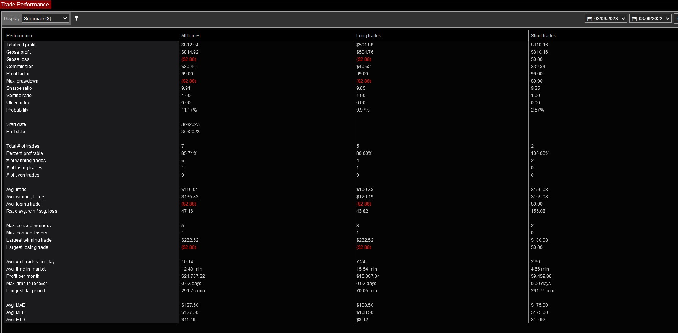Select the Max. consec. losers label
This screenshot has height=333, width=678.
click(27, 233)
